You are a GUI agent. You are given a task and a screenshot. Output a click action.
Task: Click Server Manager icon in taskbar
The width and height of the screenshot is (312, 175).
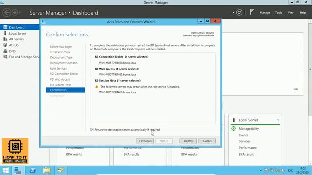click(18, 170)
